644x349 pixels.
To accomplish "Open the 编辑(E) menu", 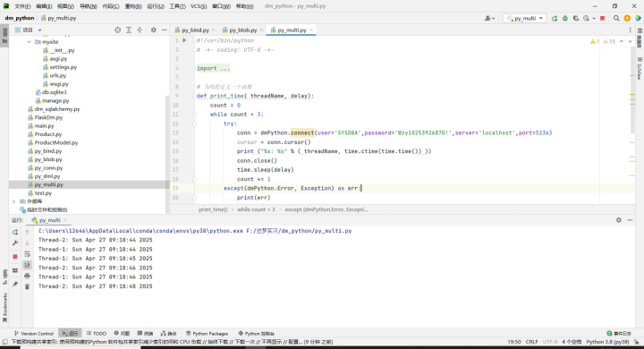I will click(44, 6).
